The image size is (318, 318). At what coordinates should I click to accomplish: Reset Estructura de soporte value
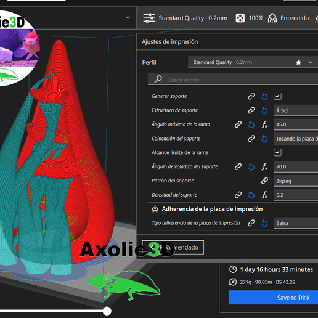pos(264,110)
